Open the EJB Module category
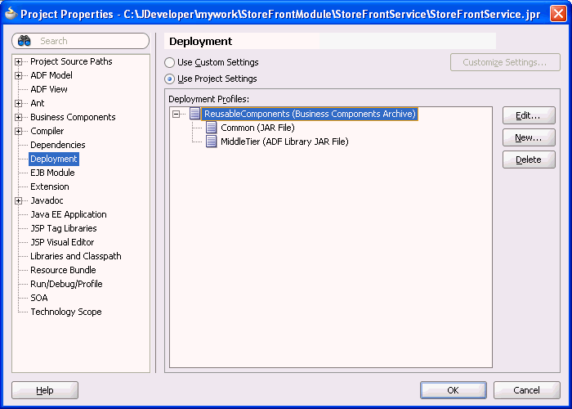 pos(52,173)
